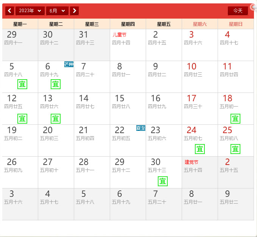Click the 星期四 column header
The image size is (257, 237).
tap(128, 24)
